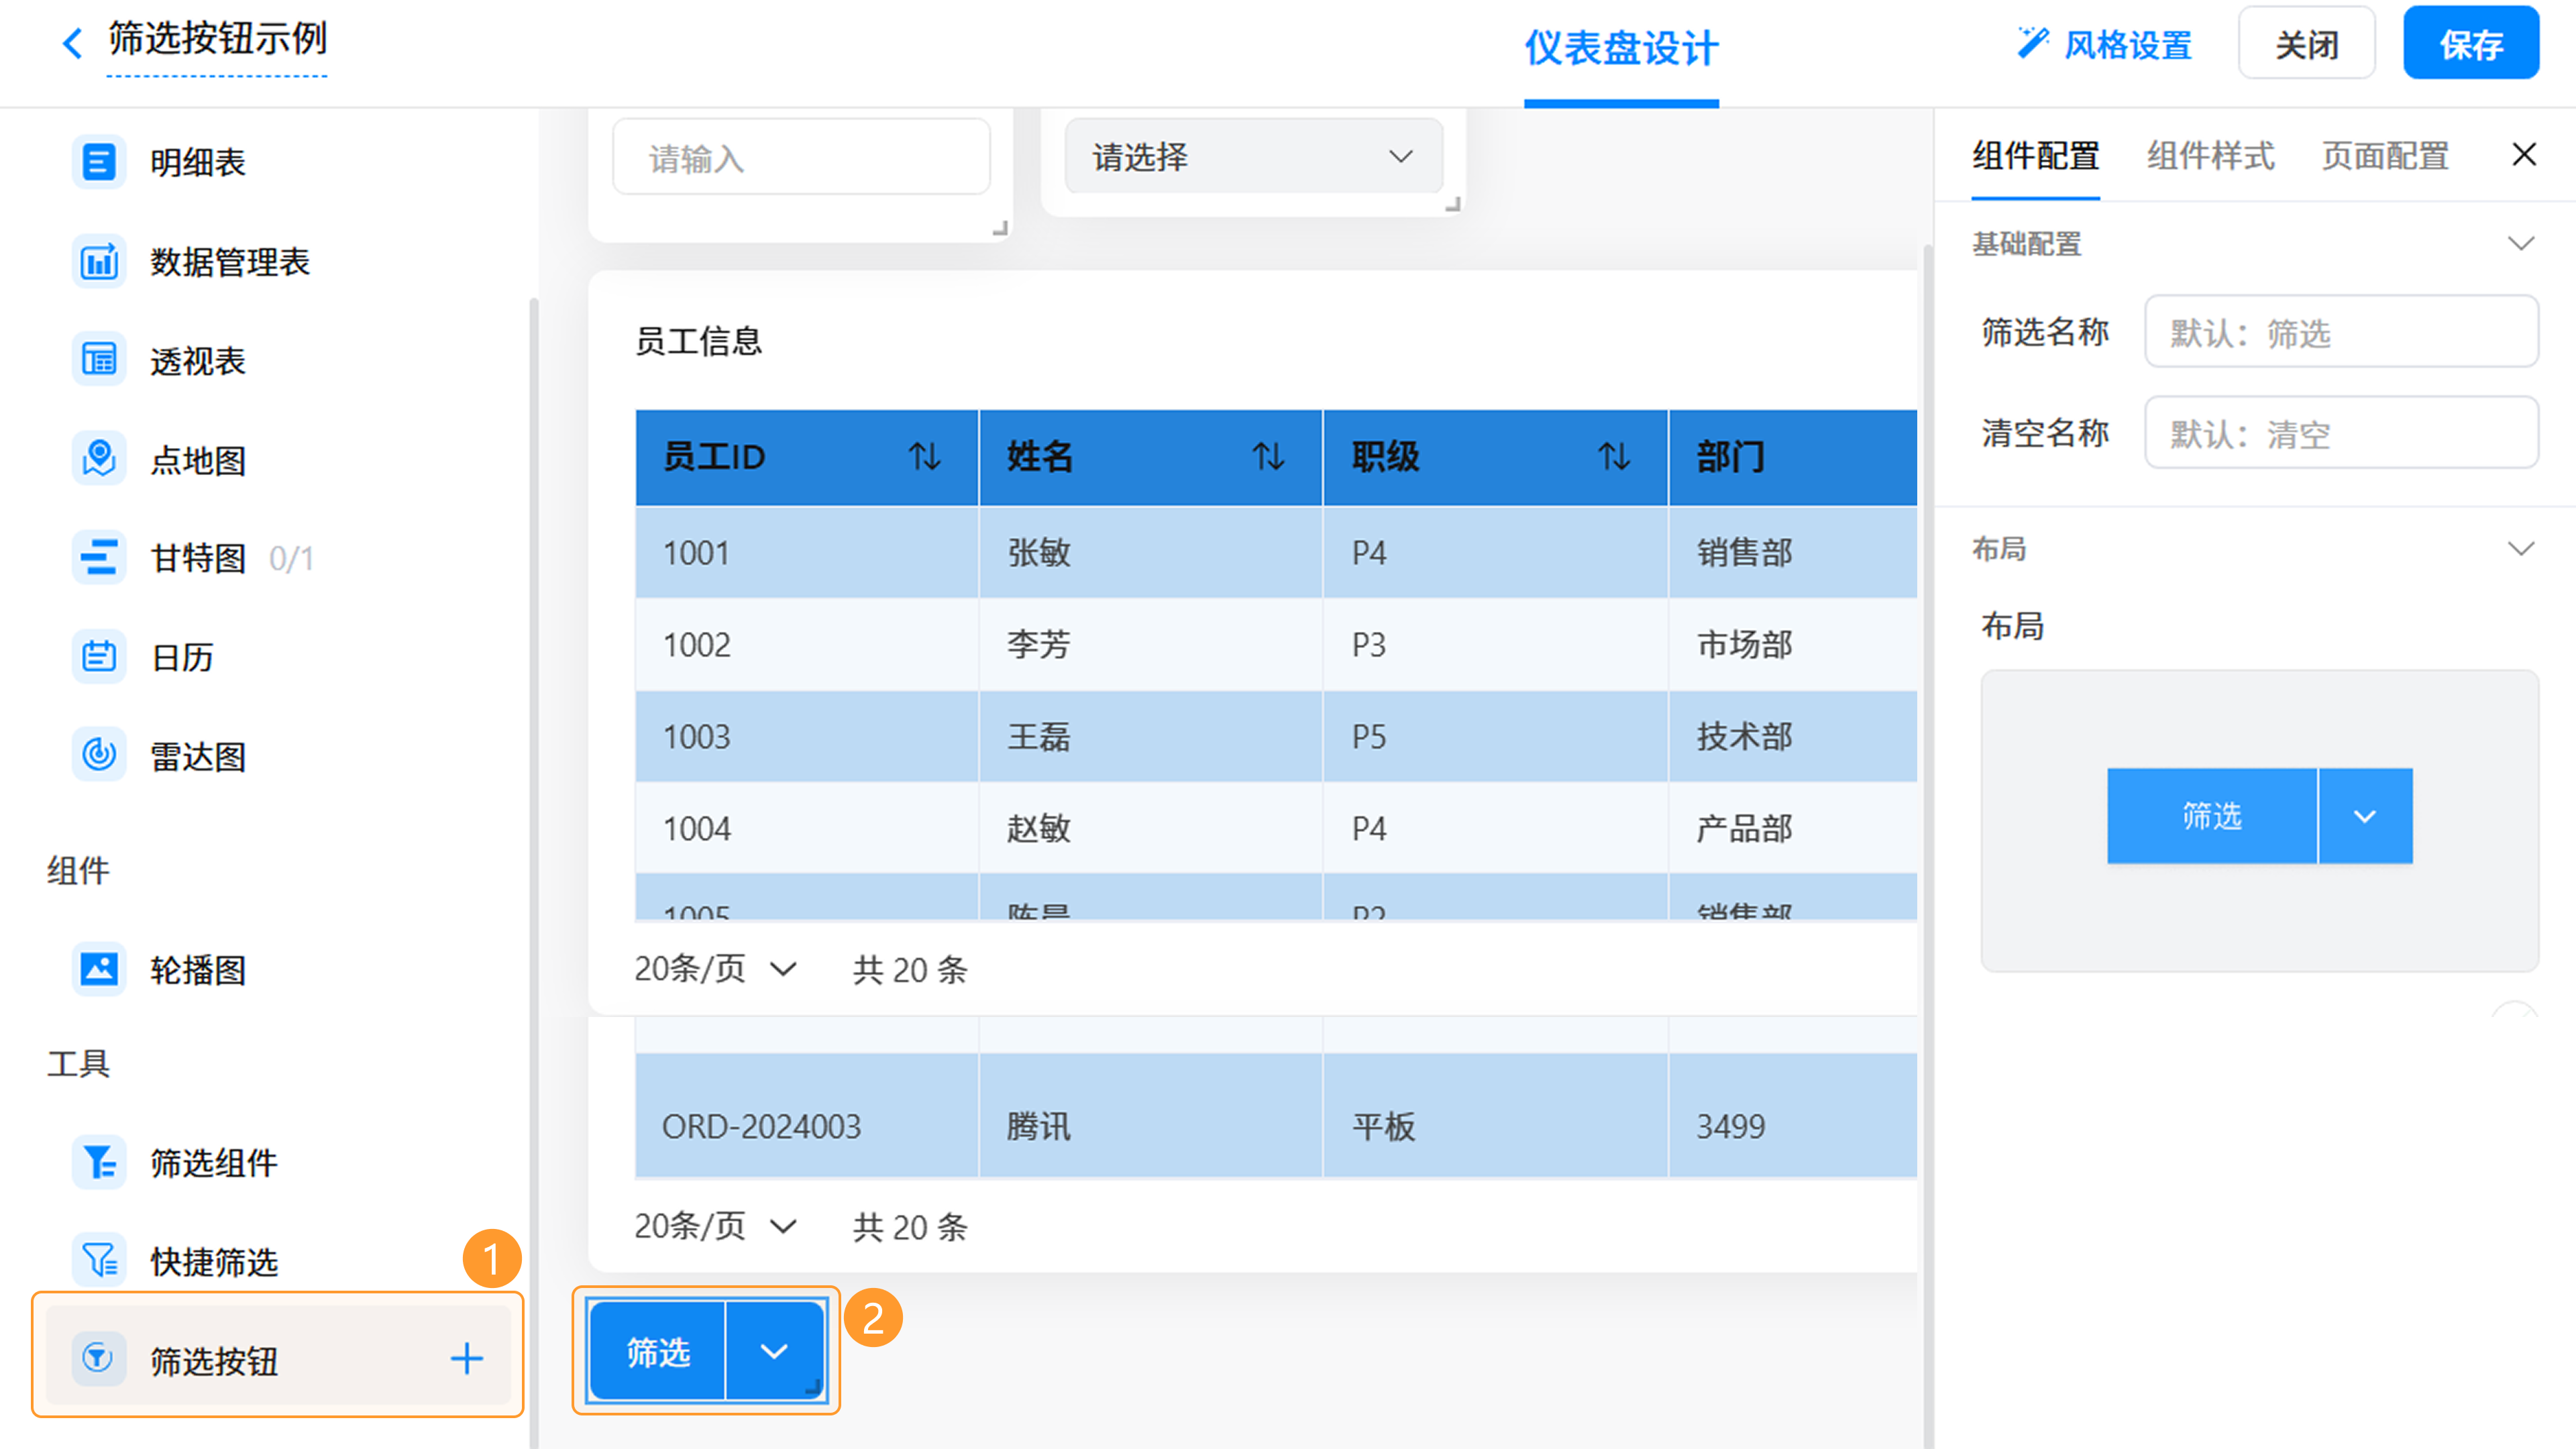
Task: Open the 请选择 dropdown
Action: coord(1253,156)
